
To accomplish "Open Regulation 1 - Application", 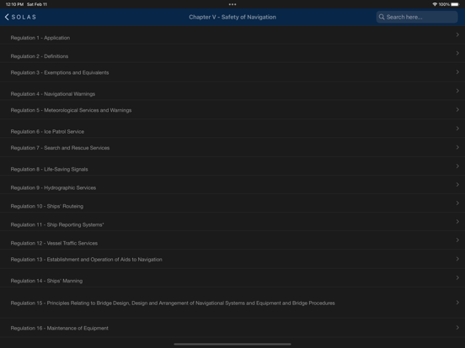I will click(232, 35).
